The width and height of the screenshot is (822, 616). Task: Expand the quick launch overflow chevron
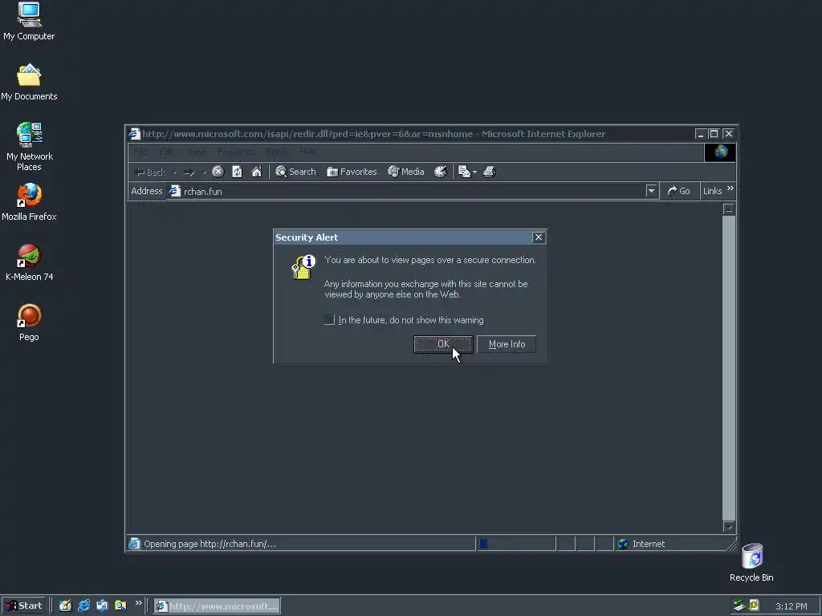138,603
